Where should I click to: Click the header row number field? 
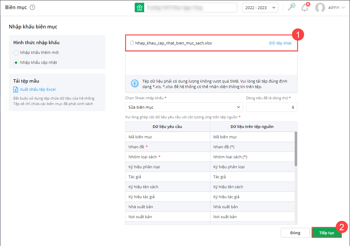tap(271, 107)
